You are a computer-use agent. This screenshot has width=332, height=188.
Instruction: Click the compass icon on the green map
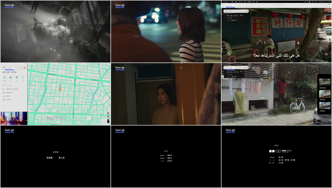pyautogui.click(x=108, y=116)
